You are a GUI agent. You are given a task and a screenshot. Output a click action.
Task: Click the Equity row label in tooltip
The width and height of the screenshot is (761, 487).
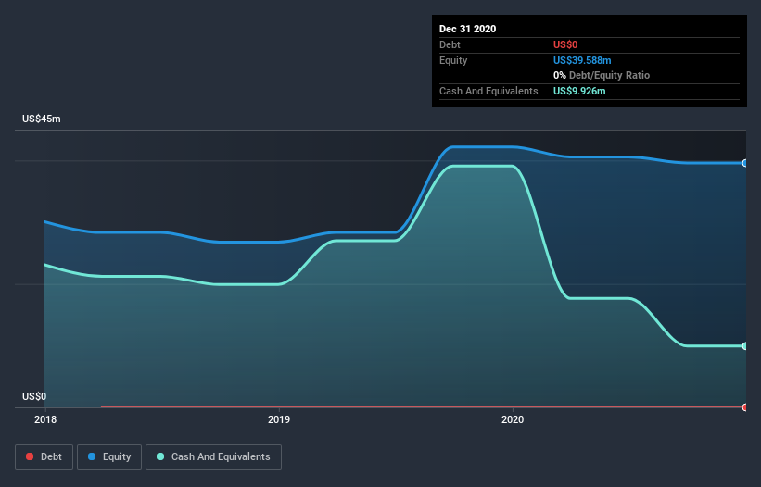pyautogui.click(x=453, y=60)
